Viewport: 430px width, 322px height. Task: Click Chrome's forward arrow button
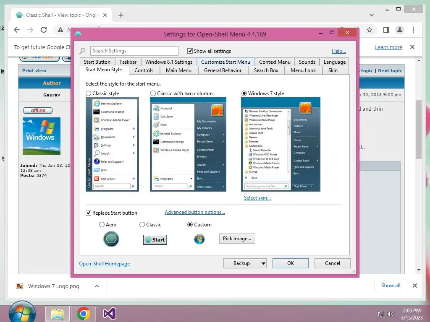coord(30,30)
